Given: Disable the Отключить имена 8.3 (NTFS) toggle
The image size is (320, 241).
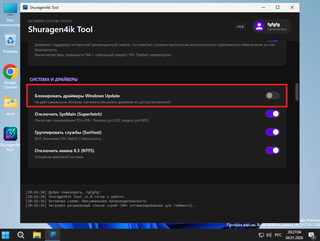Looking at the screenshot, I should tap(272, 150).
